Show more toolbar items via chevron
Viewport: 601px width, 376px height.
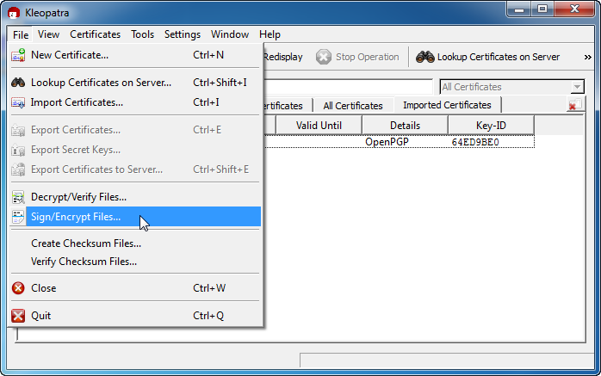coord(587,57)
